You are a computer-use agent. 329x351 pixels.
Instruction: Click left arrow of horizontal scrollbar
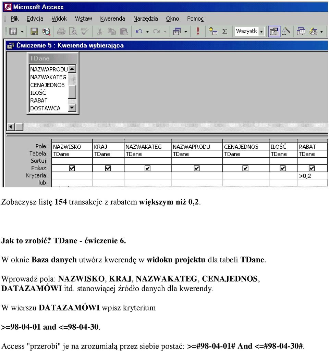click(x=11, y=127)
